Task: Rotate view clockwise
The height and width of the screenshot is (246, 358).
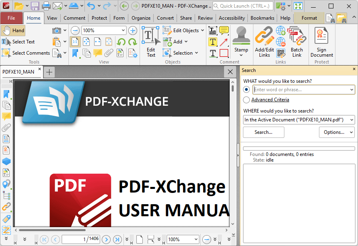Action: click(132, 42)
